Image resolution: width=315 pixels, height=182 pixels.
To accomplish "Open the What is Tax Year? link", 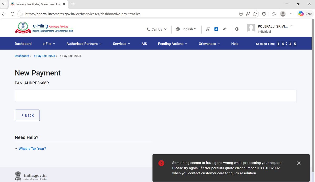I will pos(32,148).
